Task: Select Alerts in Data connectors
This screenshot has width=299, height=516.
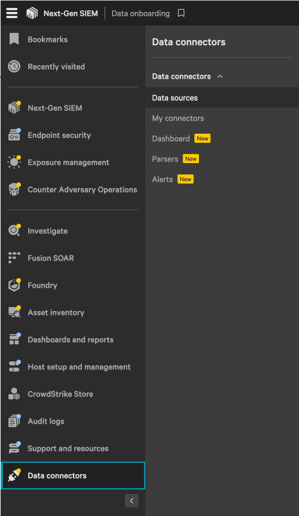Action: point(162,180)
